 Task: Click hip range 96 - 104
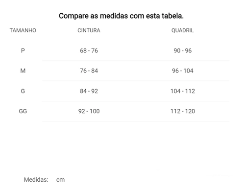pyautogui.click(x=183, y=71)
